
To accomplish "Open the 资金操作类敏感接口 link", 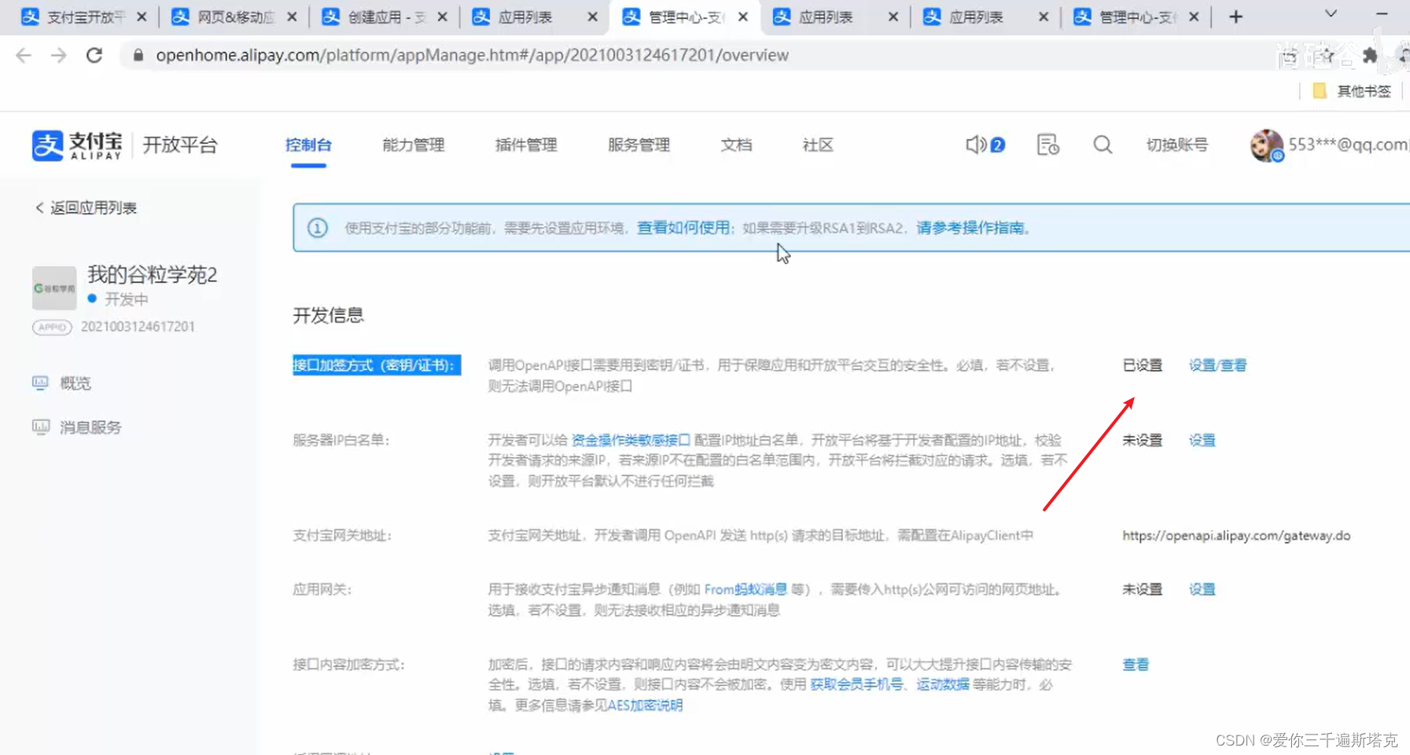I will click(630, 440).
